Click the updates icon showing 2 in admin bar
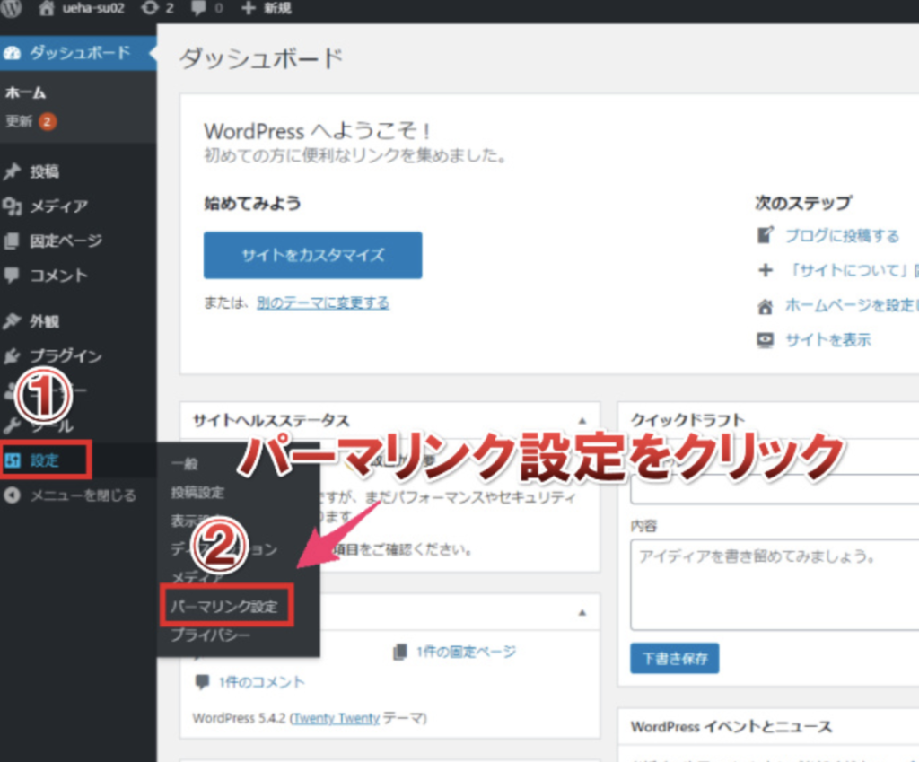This screenshot has width=919, height=762. point(151,7)
